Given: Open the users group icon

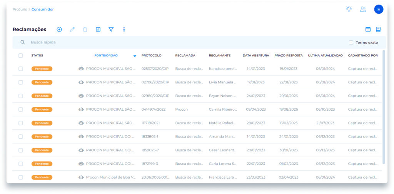Looking at the screenshot, I should coord(363,9).
